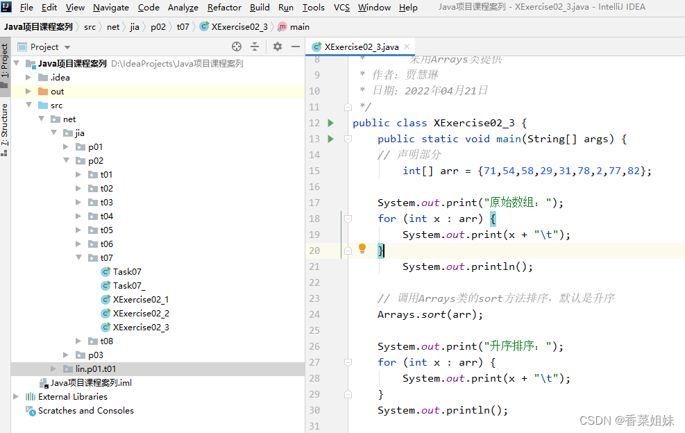
Task: Expand the .idea folder
Action: [x=28, y=77]
